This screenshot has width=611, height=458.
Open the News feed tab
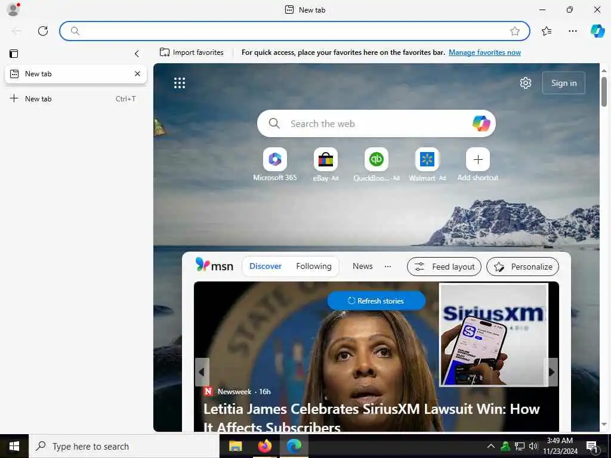[x=362, y=266]
